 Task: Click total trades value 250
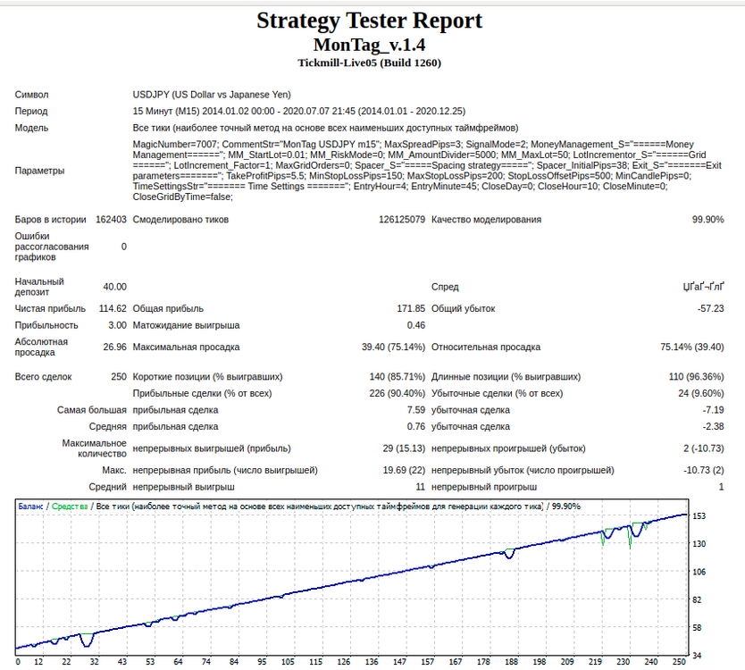(119, 377)
